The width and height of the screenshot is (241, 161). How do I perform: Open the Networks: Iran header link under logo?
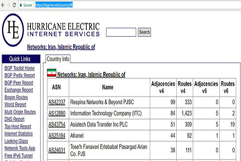point(61,47)
